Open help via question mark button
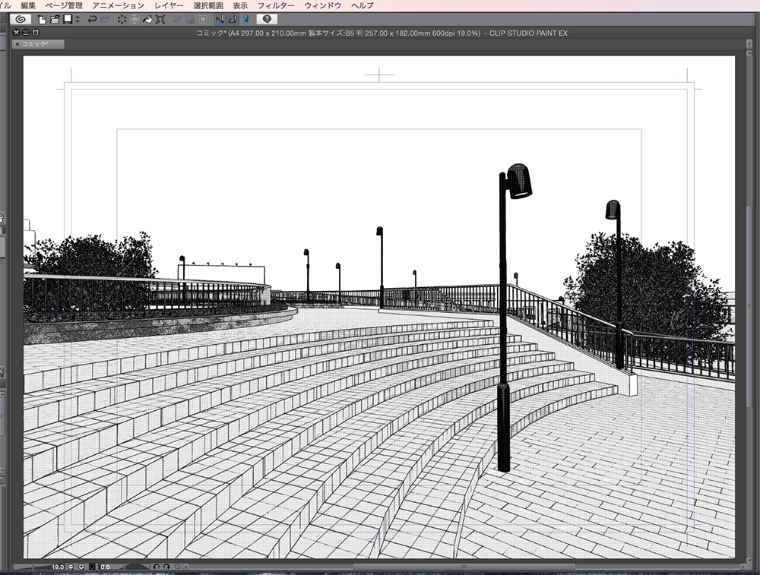Viewport: 760px width, 575px height. (x=267, y=20)
